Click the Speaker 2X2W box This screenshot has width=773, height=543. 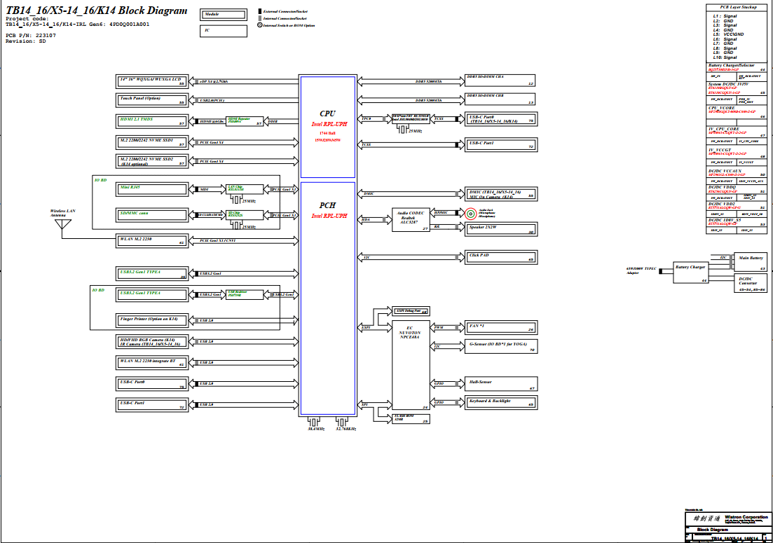pos(500,228)
